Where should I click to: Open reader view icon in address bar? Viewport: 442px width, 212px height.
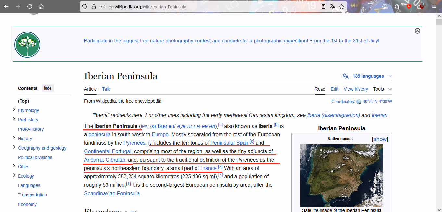[x=323, y=6]
